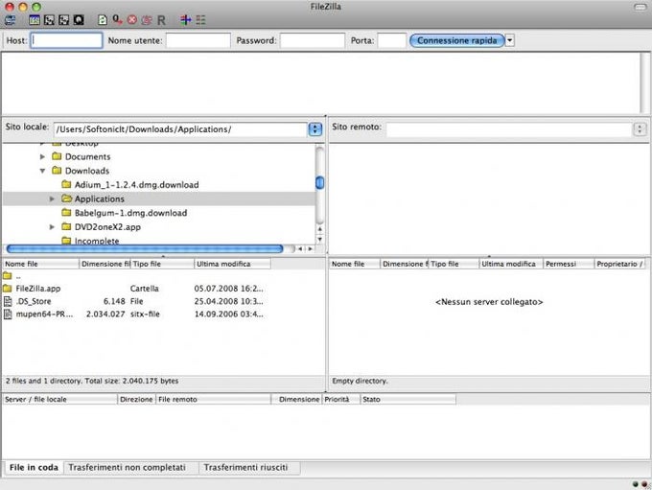Select the Applications folder in tree
The height and width of the screenshot is (490, 652).
pos(100,199)
